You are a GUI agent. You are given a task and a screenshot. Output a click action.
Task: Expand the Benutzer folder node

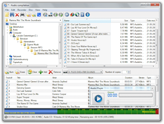pos(15,39)
